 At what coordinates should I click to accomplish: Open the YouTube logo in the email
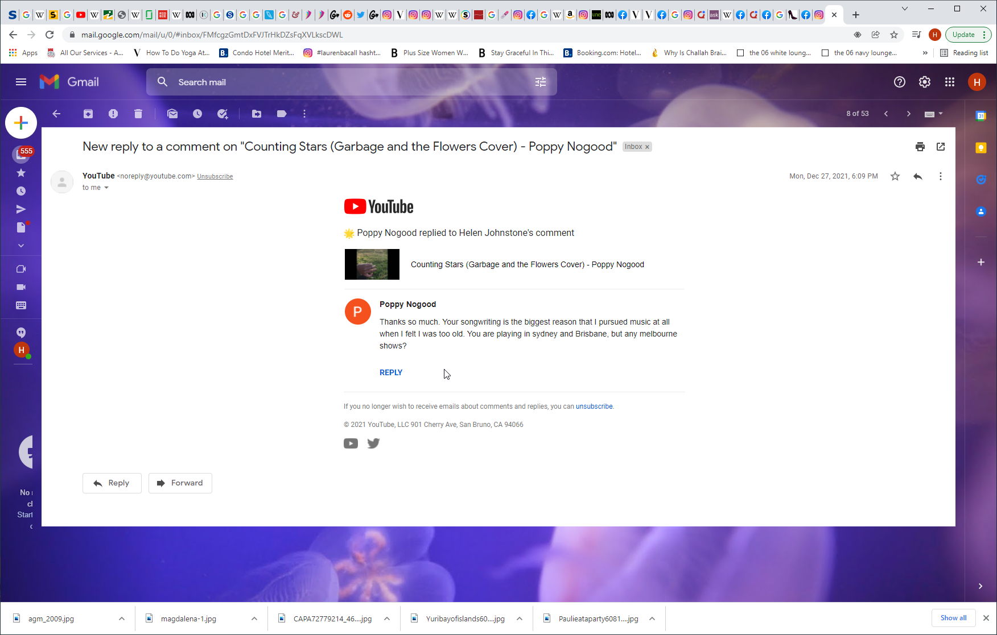point(379,206)
